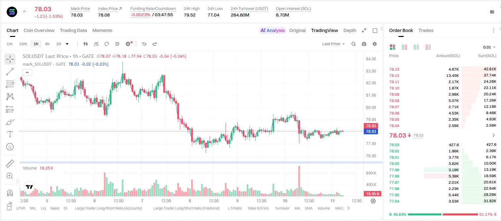Select the trend line drawing tool
The width and height of the screenshot is (501, 221).
(x=10, y=72)
